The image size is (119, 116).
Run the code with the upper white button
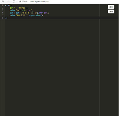pyautogui.click(x=111, y=7)
